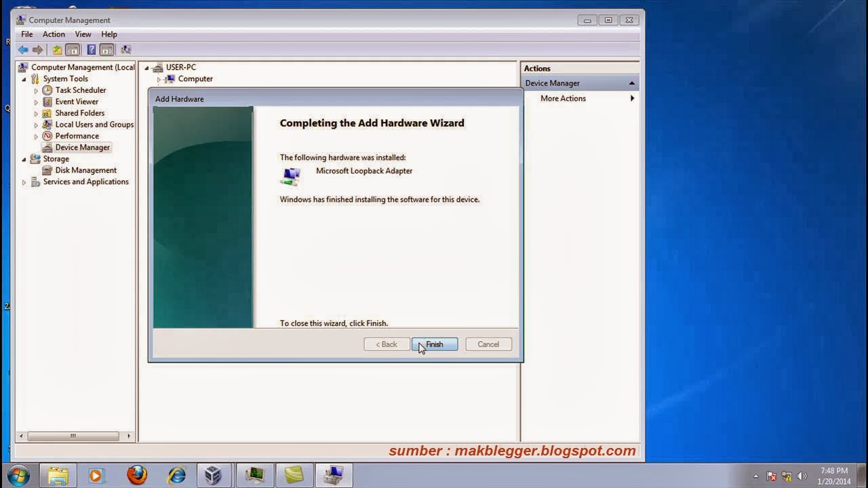
Task: Open the More Actions submenu arrow
Action: click(632, 98)
